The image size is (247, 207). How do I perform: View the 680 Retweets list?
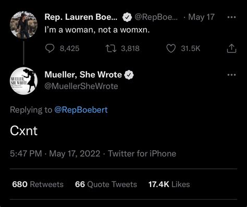38,185
